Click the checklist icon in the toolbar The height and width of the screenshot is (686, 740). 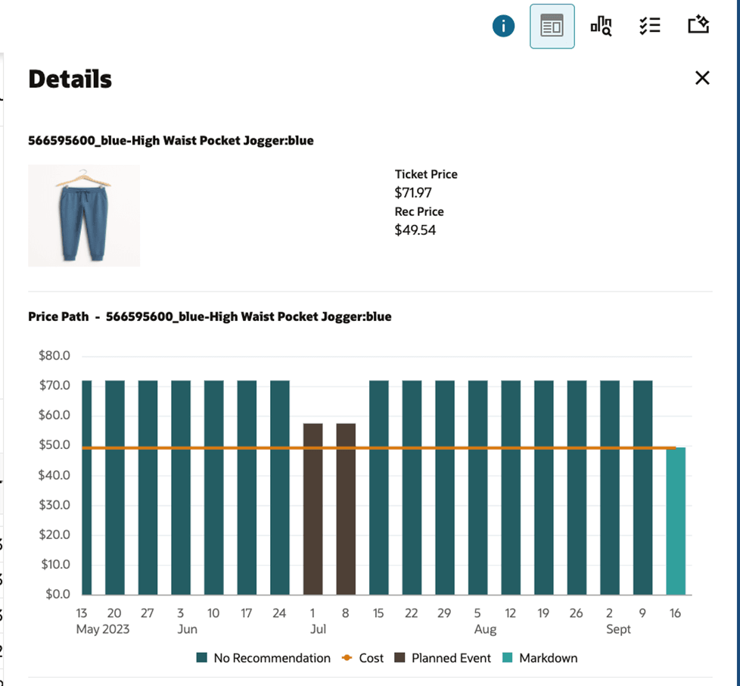(x=649, y=25)
